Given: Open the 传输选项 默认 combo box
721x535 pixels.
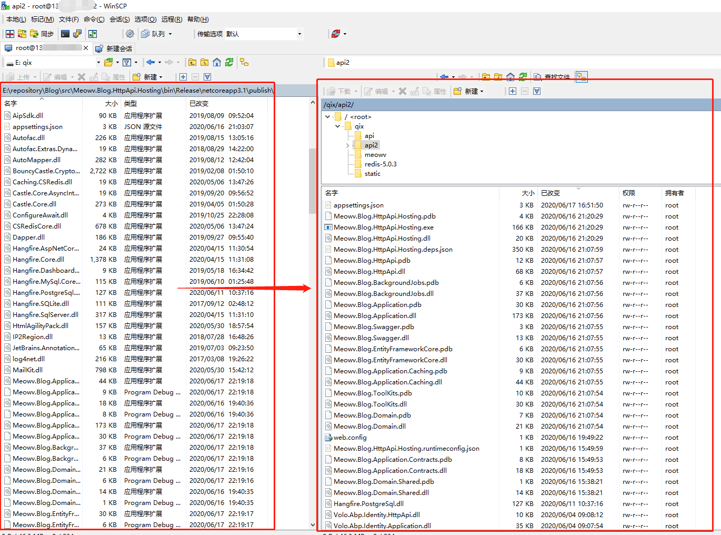Looking at the screenshot, I should click(264, 34).
